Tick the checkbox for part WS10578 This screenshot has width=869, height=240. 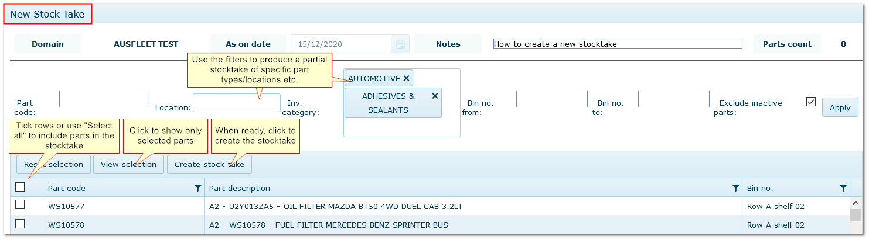point(20,224)
